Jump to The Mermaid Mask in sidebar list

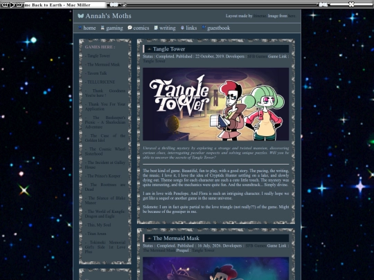[x=103, y=64]
